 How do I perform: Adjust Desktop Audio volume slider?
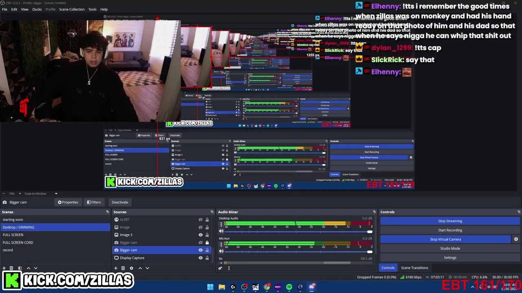pyautogui.click(x=299, y=232)
